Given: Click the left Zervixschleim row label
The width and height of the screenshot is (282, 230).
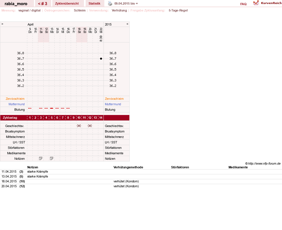Looking at the screenshot, I should pyautogui.click(x=15, y=99).
